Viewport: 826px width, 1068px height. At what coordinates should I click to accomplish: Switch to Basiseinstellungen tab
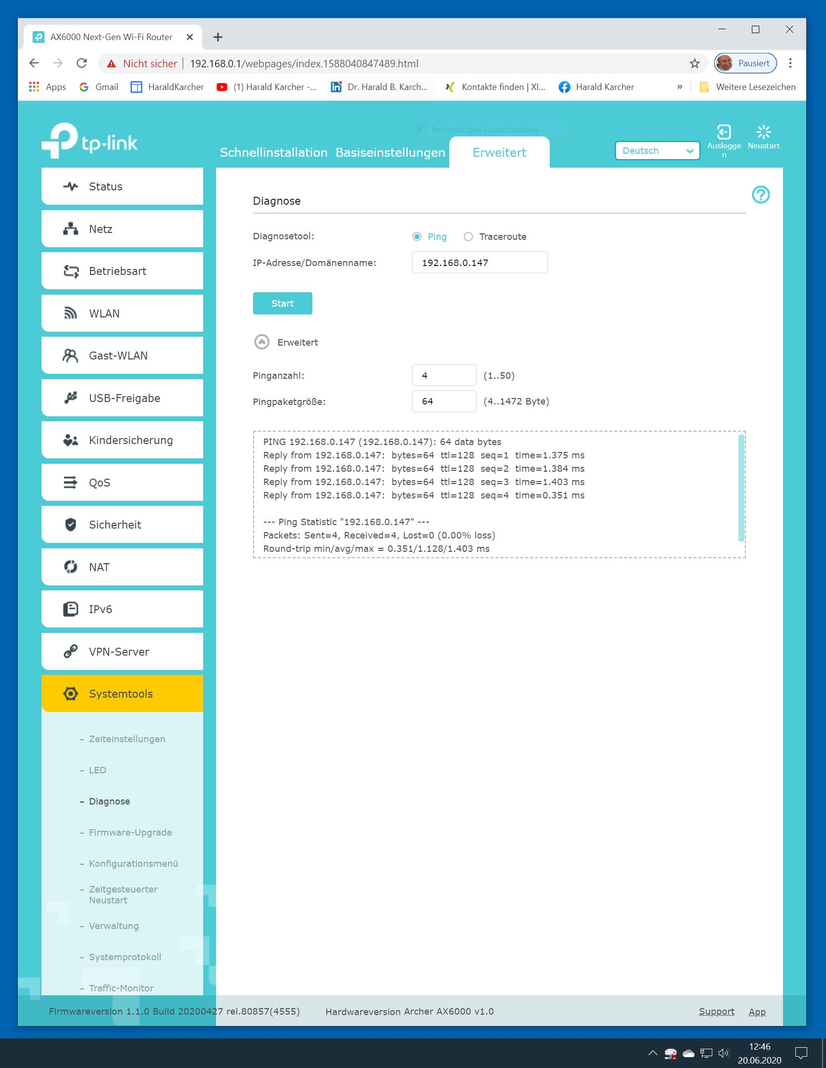[391, 153]
